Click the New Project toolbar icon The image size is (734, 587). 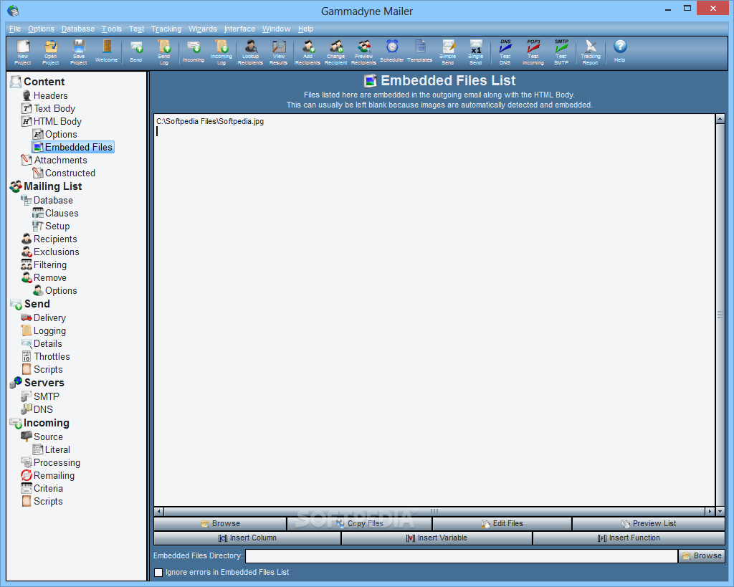[x=22, y=52]
